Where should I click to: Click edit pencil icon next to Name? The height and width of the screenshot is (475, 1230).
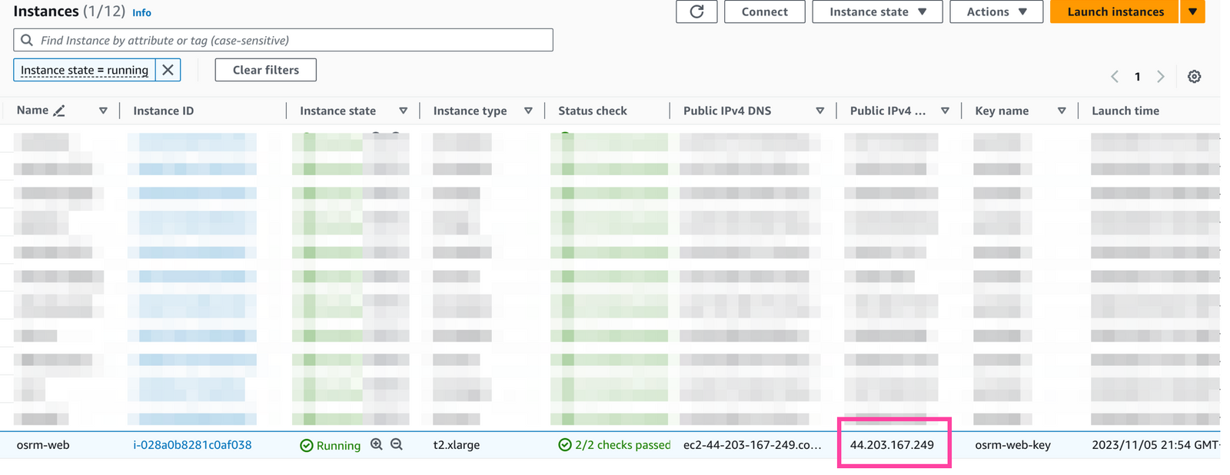click(59, 111)
